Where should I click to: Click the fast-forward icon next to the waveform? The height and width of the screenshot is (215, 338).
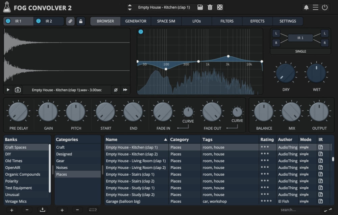(125, 90)
